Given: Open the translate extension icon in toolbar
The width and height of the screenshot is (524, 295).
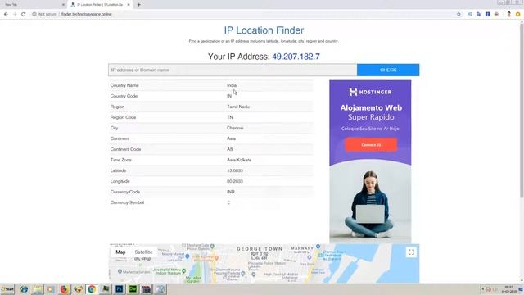Looking at the screenshot, I should click(478, 14).
